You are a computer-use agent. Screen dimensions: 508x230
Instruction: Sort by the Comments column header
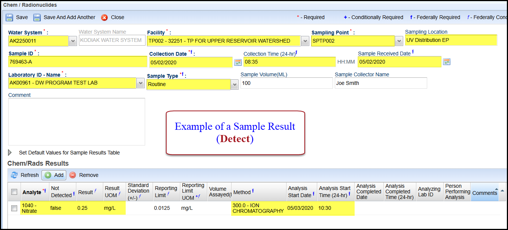pos(484,193)
